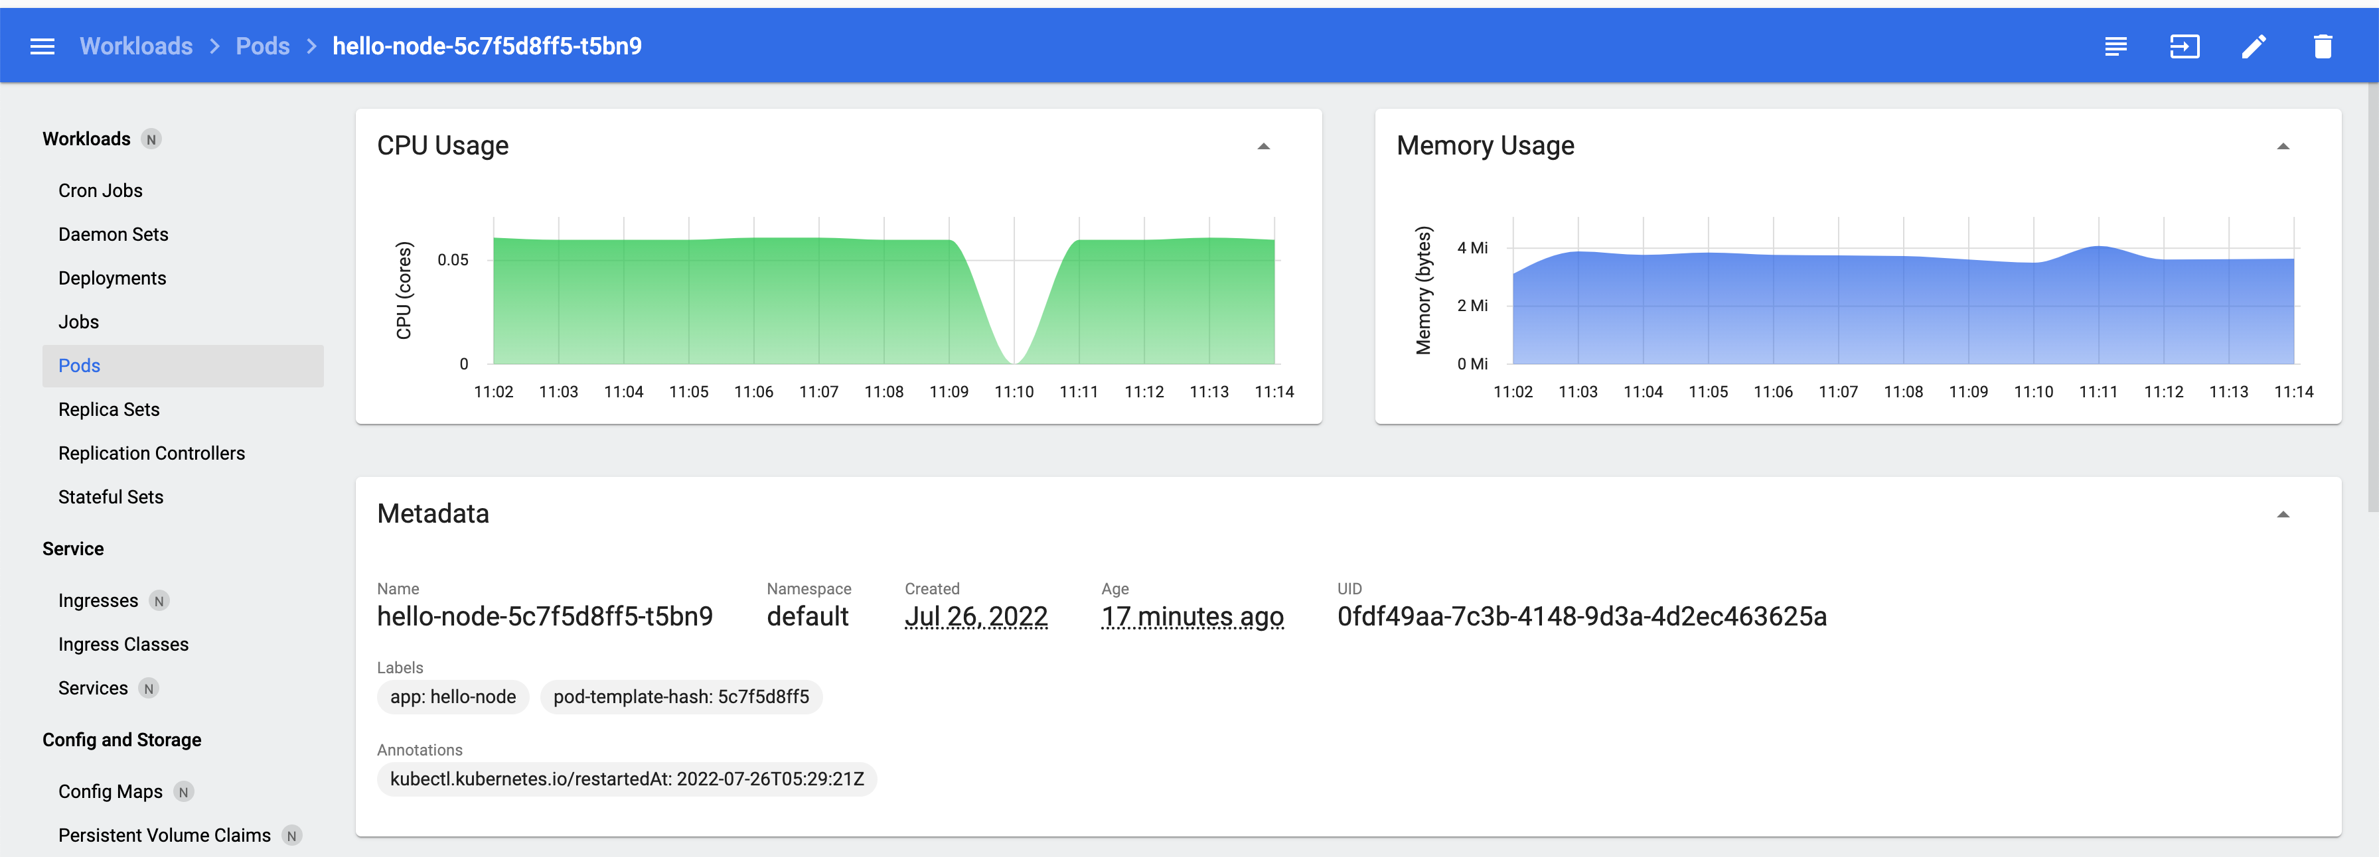Click the 11:11 tick on Memory chart

[2098, 392]
